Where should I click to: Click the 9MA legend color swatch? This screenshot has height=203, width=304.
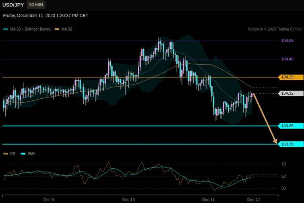[x=23, y=154]
